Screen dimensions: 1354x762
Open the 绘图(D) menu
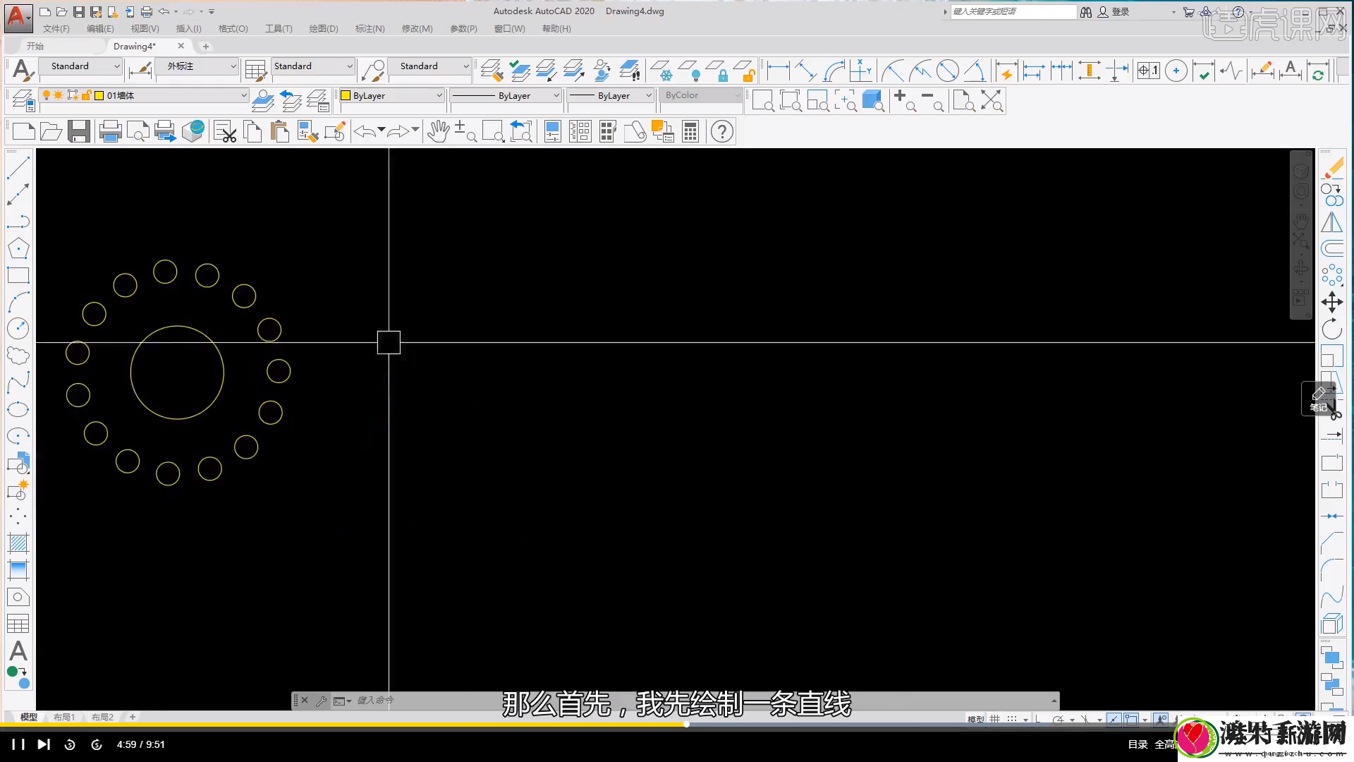[324, 29]
